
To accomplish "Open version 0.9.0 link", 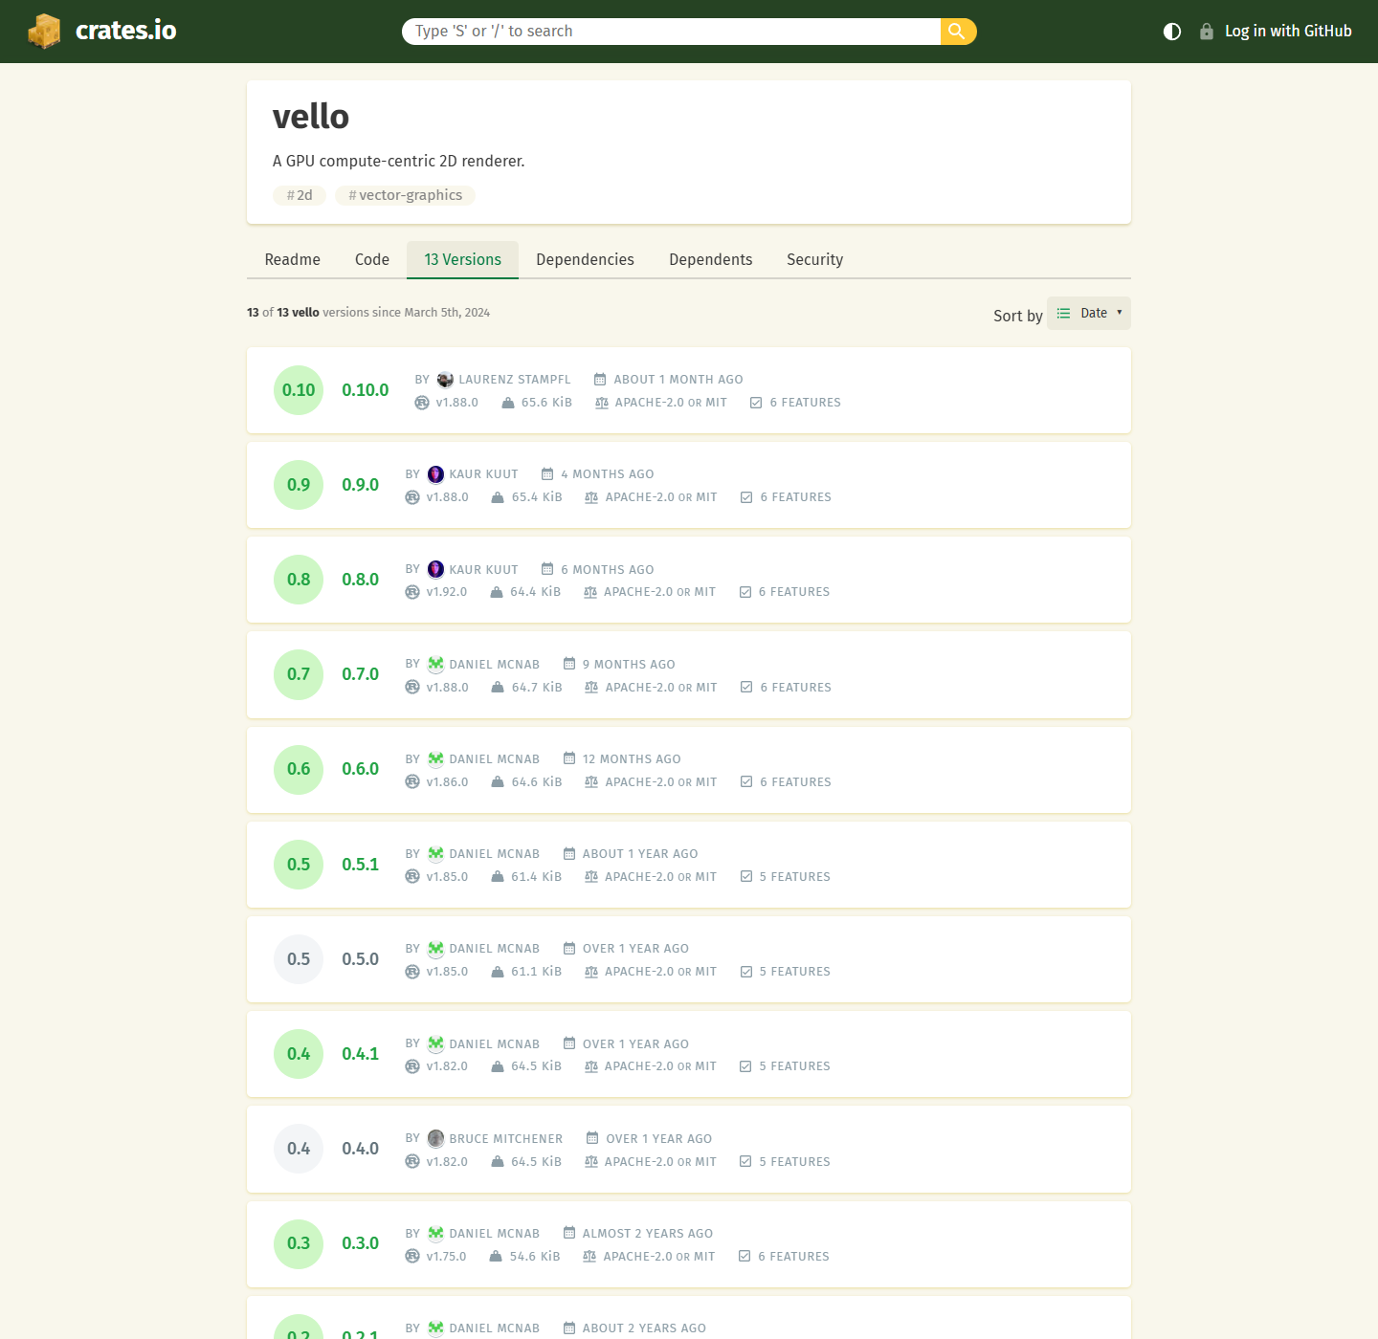I will [x=361, y=485].
